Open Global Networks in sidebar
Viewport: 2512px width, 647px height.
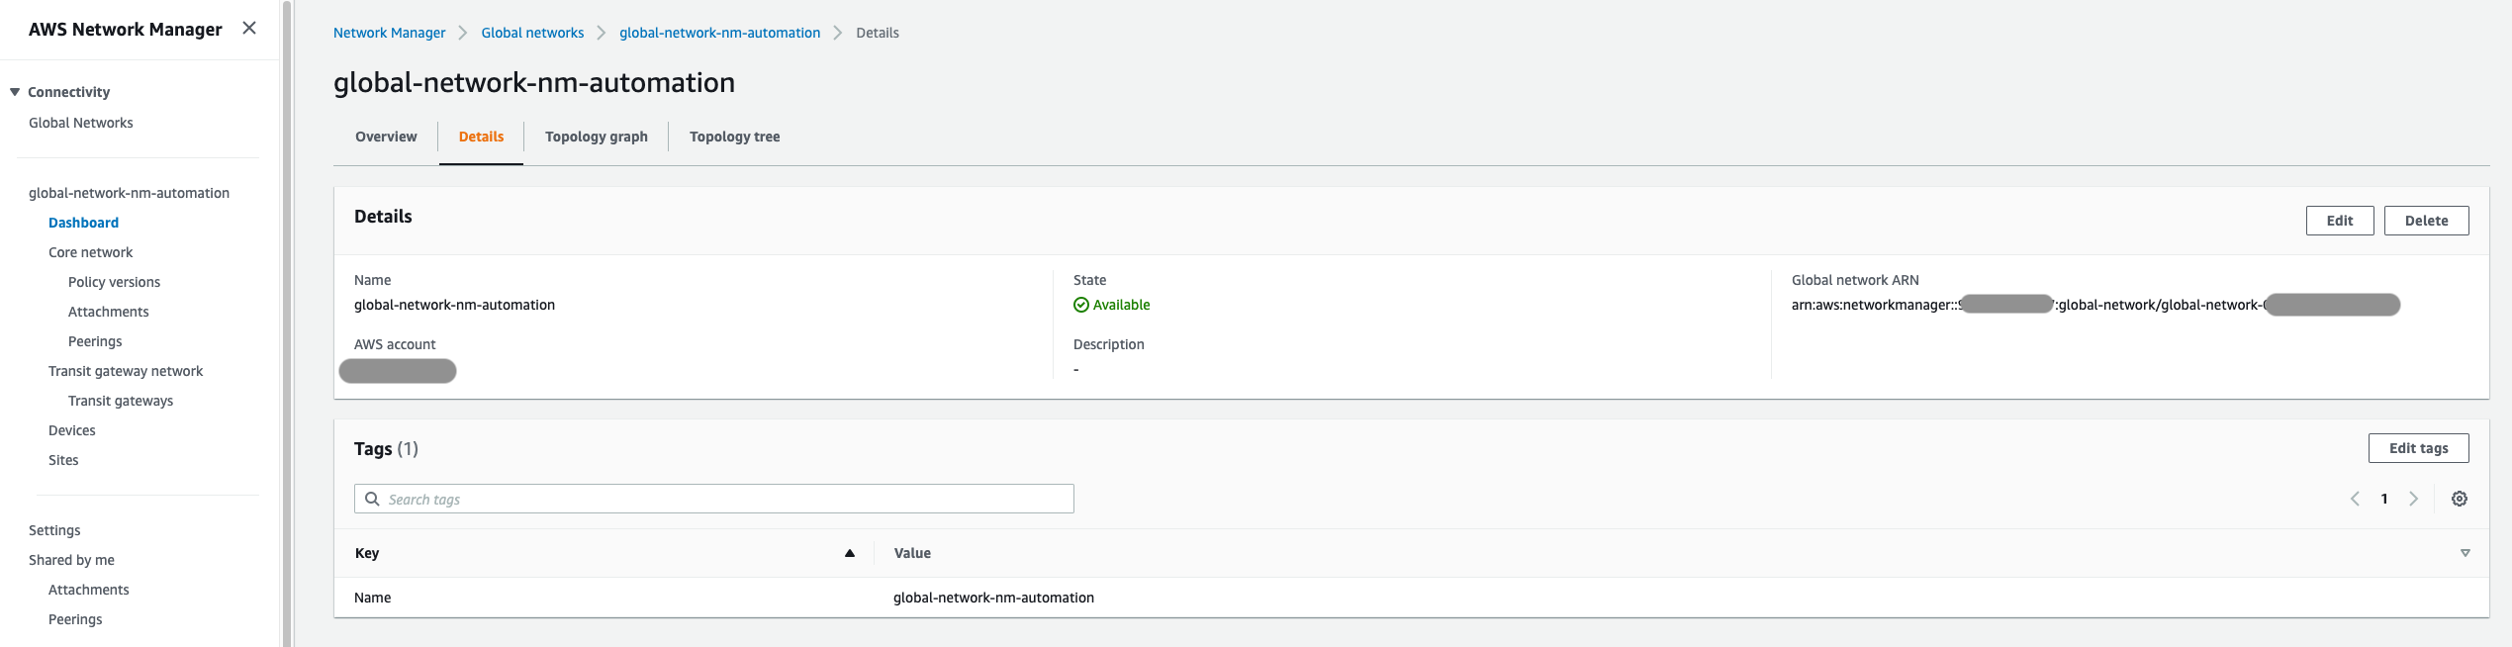[x=80, y=123]
